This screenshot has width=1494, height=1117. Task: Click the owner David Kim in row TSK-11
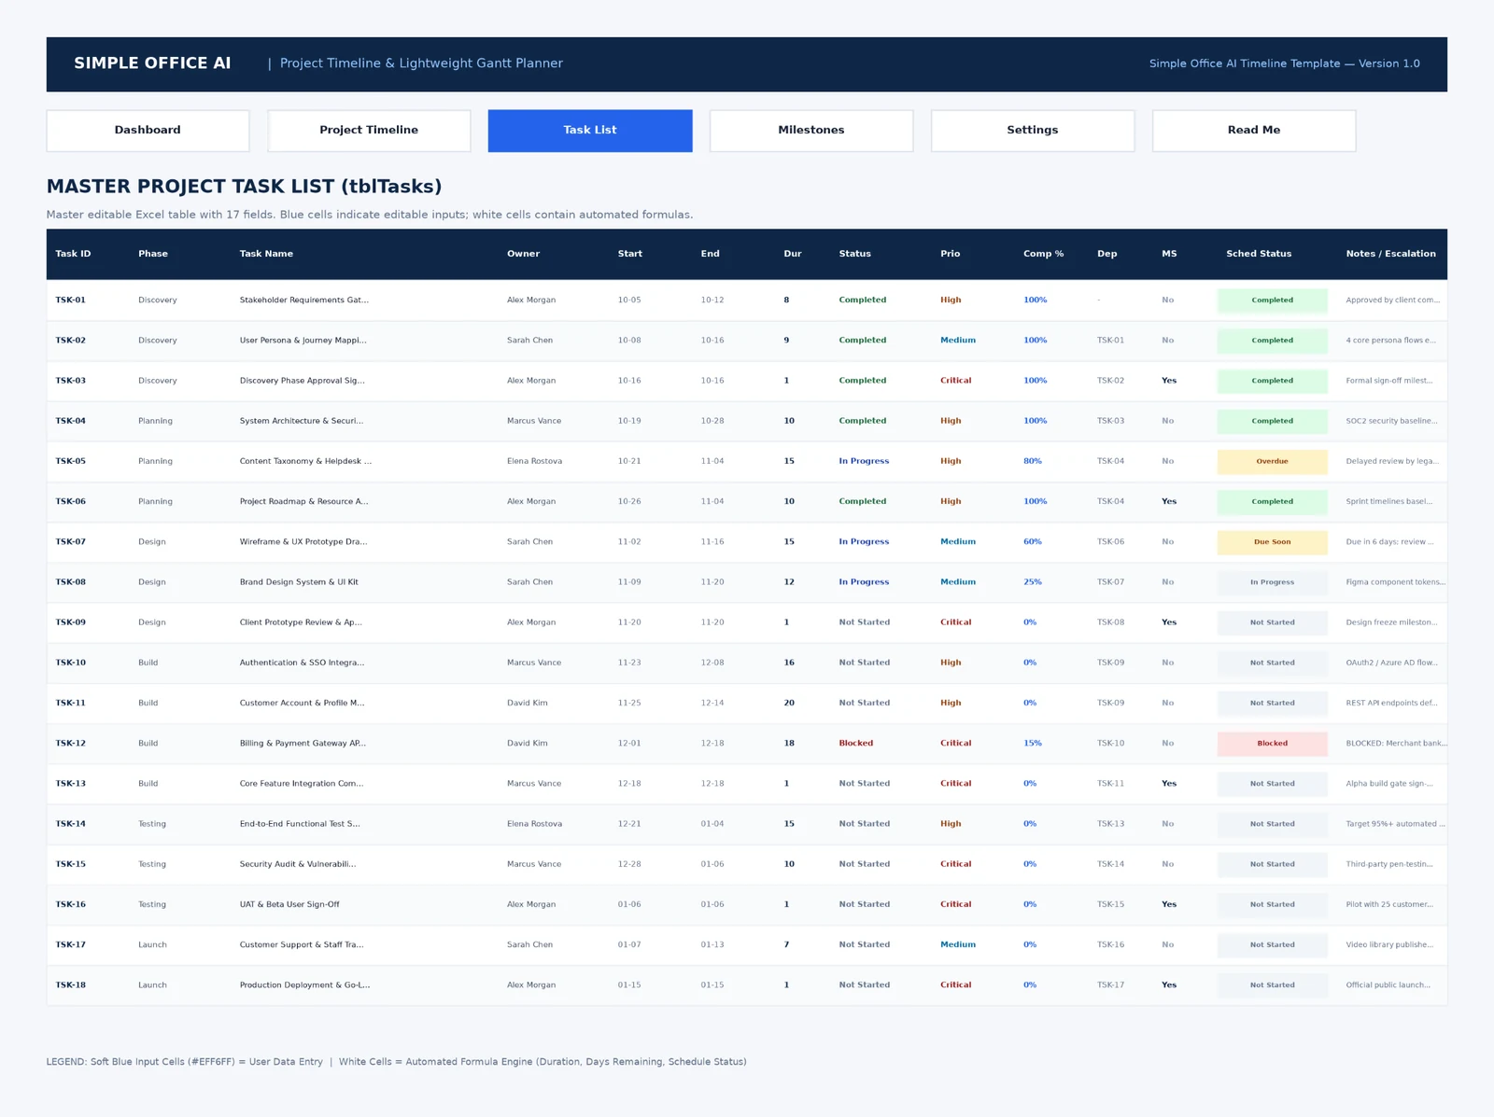pos(528,704)
